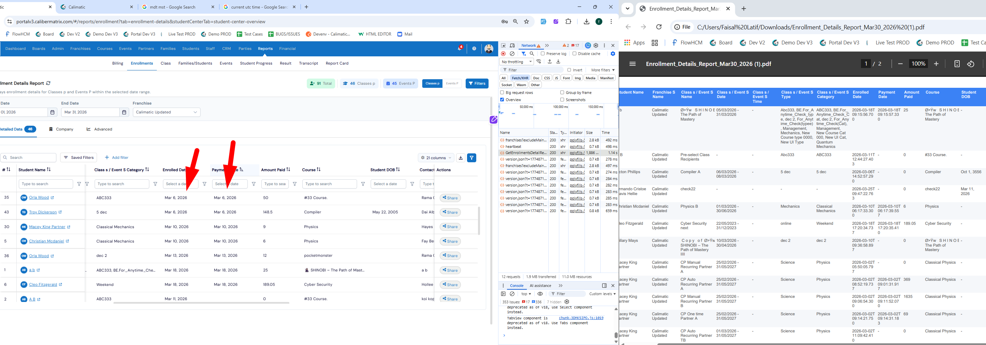Open the Franchise Calimatic Updated dropdown
The height and width of the screenshot is (345, 986).
tap(166, 112)
